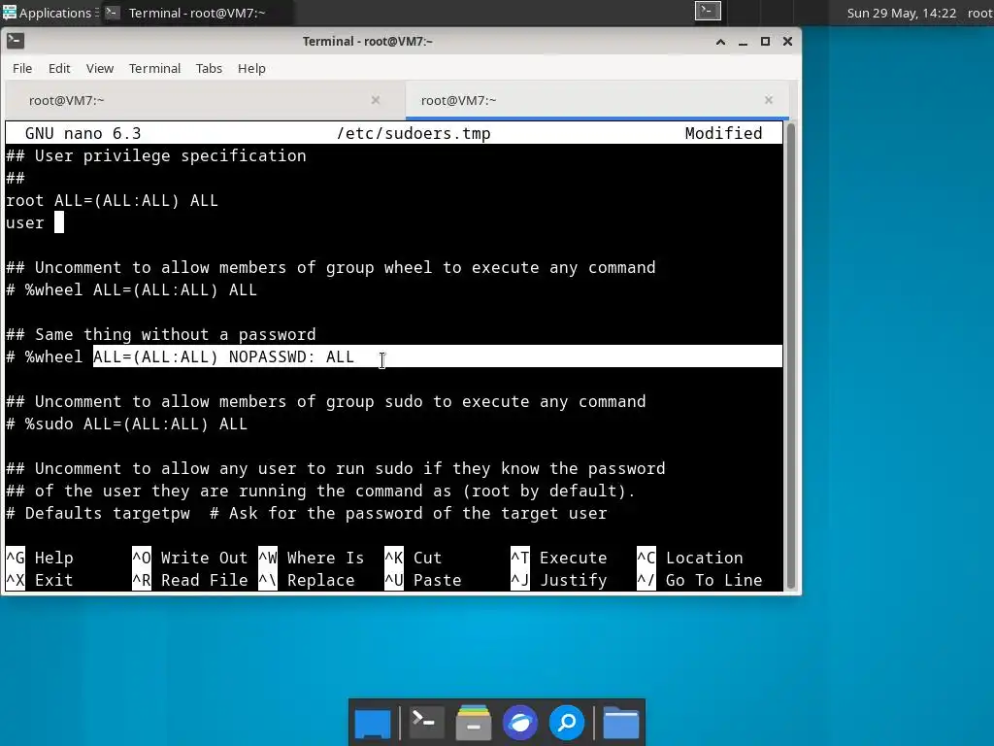The width and height of the screenshot is (994, 746).
Task: Click the ^C Location shortcut
Action: (x=690, y=558)
